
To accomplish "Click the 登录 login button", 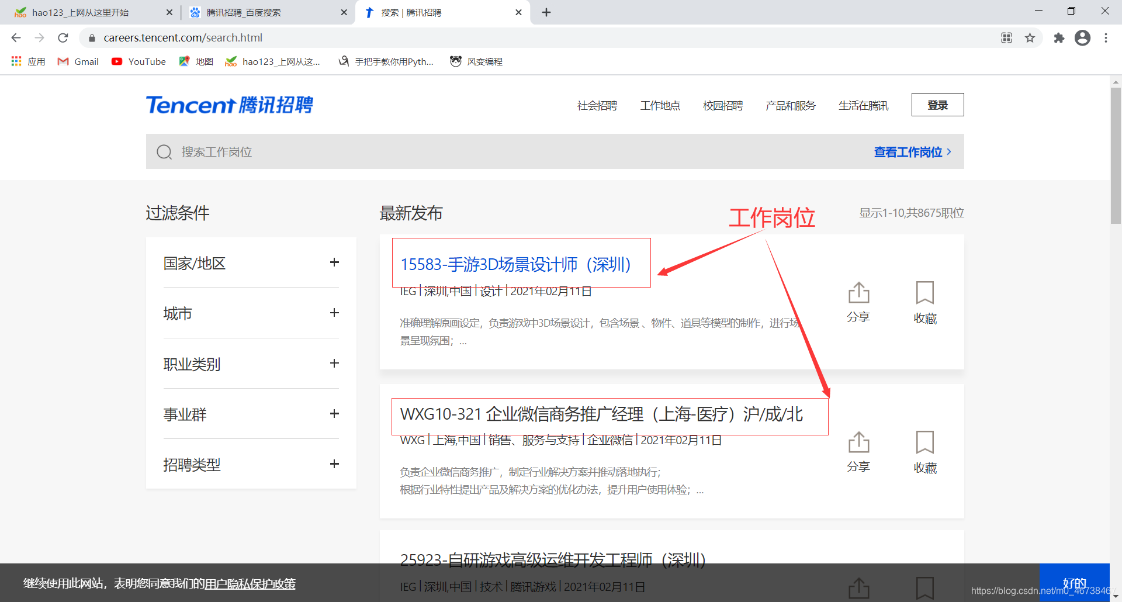I will [937, 105].
